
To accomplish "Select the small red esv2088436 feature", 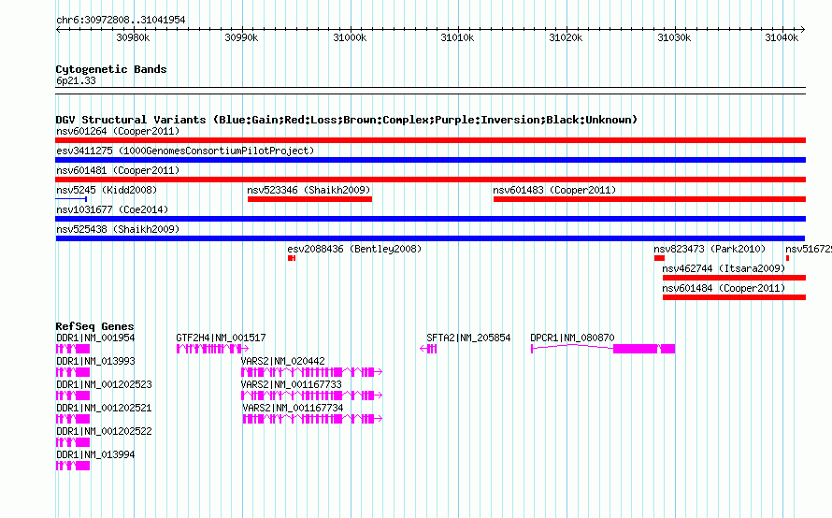I will click(x=292, y=258).
